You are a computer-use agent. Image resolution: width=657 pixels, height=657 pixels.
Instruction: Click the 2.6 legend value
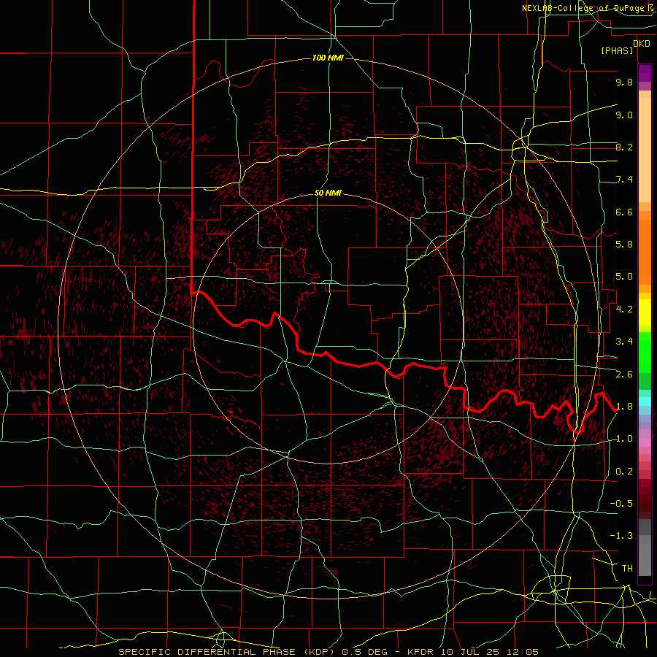click(x=624, y=374)
